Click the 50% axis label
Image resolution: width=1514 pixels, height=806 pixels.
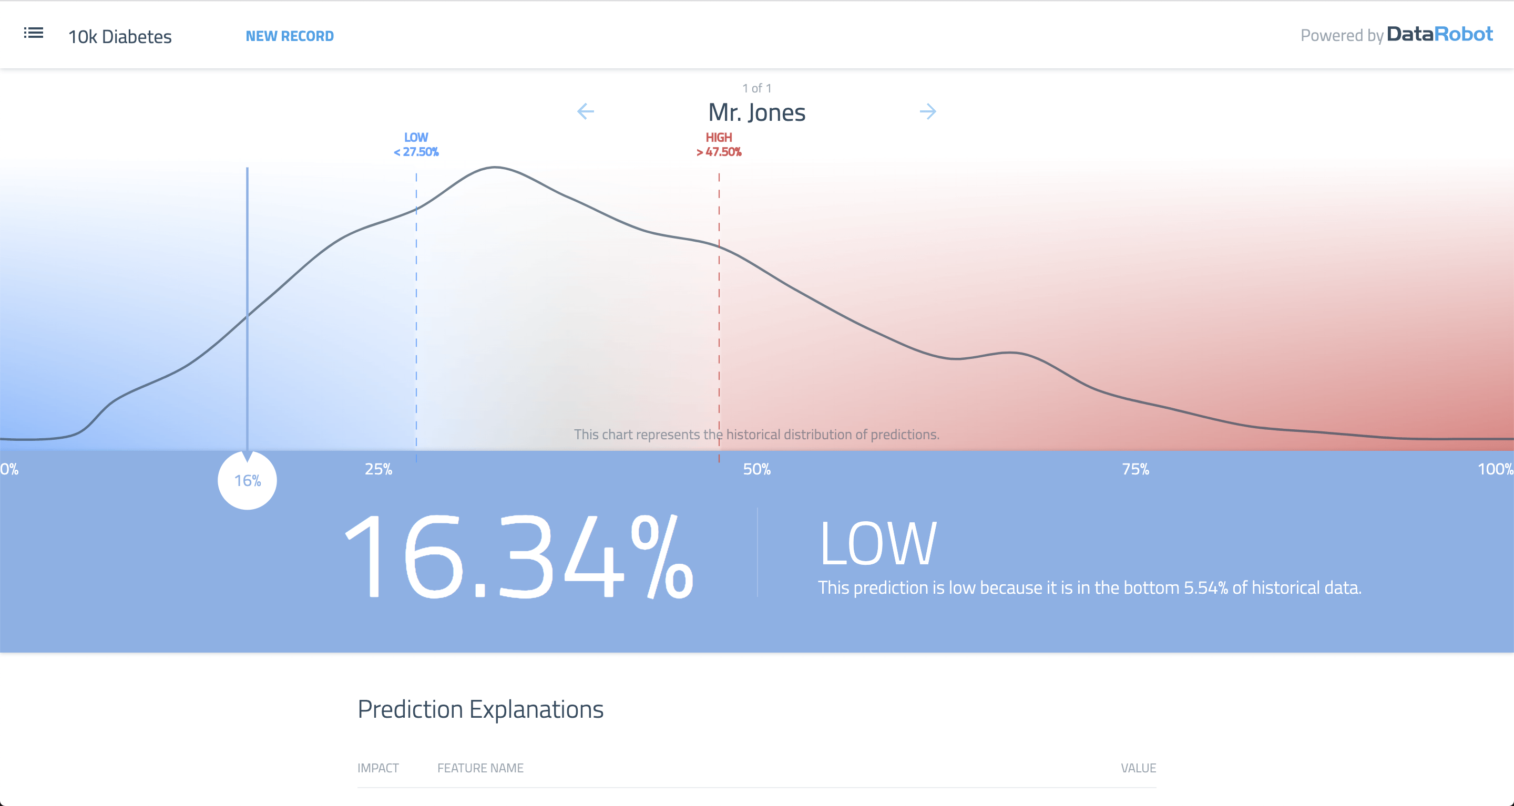tap(756, 469)
